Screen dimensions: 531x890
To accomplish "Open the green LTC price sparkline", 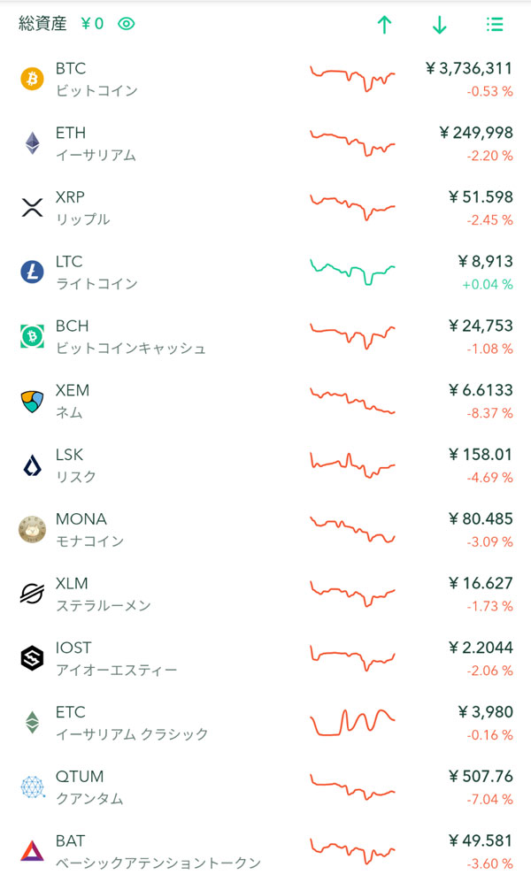I will pos(352,271).
